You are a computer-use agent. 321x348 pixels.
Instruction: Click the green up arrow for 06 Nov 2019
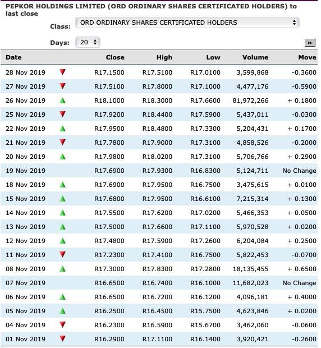tap(62, 297)
